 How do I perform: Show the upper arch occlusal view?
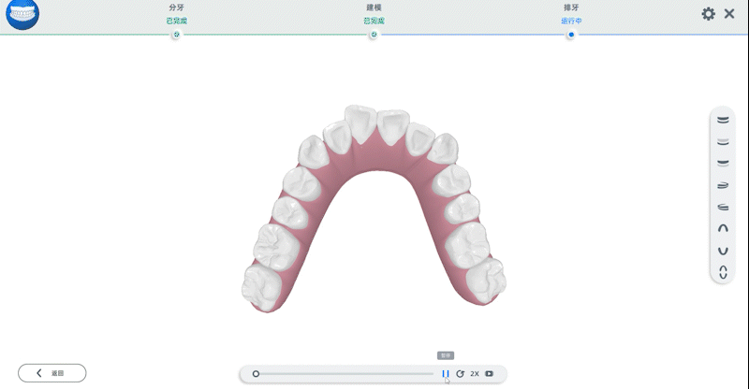click(x=723, y=227)
